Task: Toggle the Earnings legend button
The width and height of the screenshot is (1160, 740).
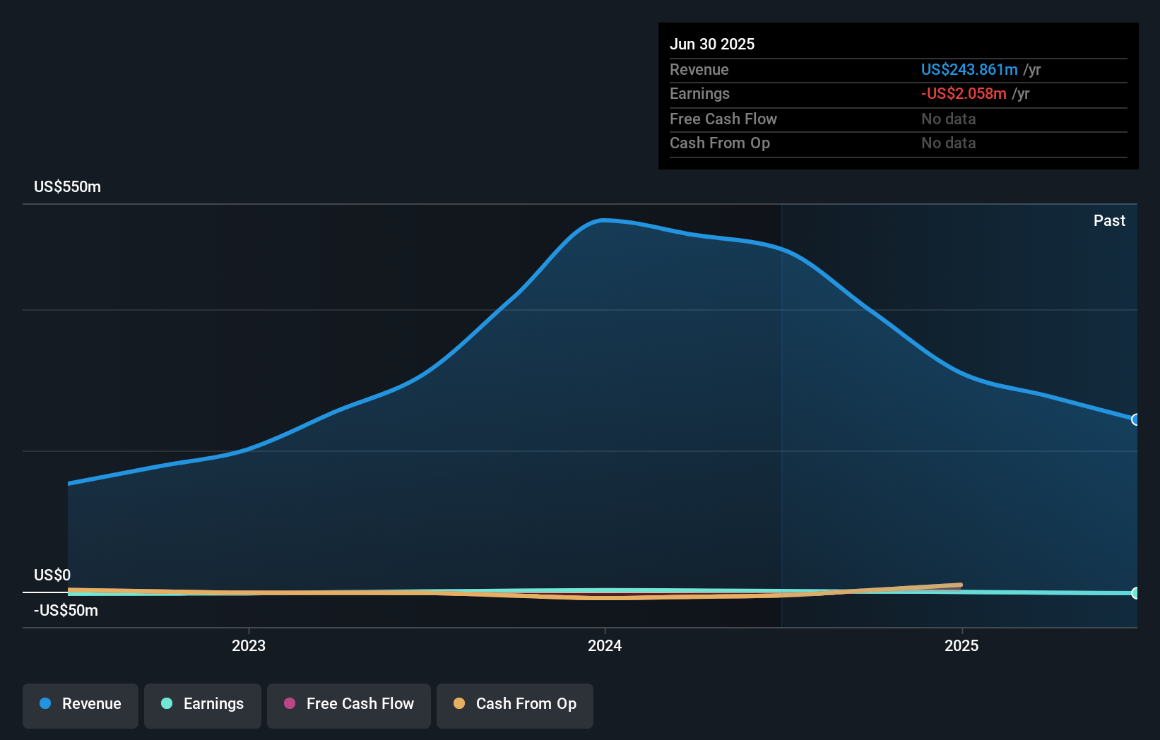Action: coord(203,705)
